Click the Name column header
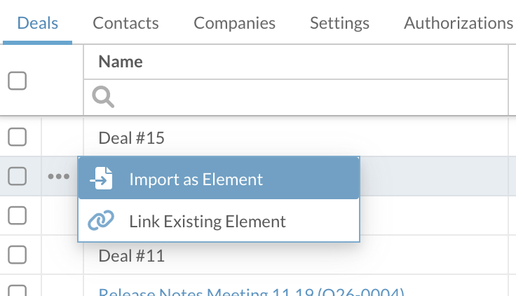516x296 pixels. pos(121,62)
